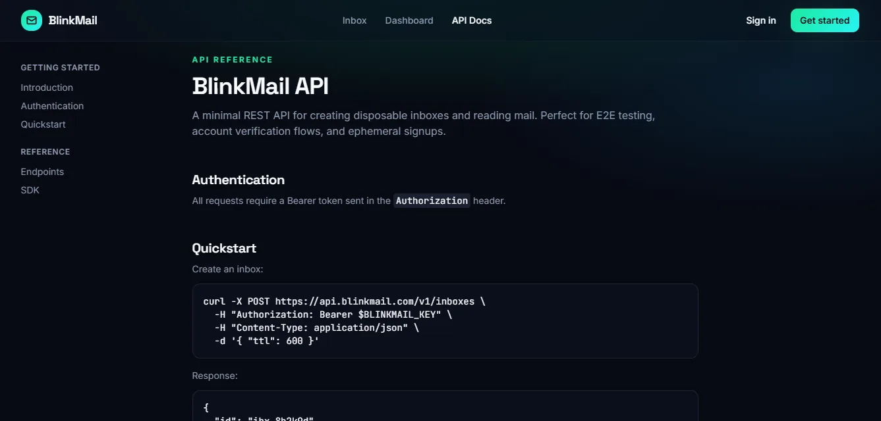Click the 'Create an inbox:' text
The image size is (881, 421).
coord(227,269)
